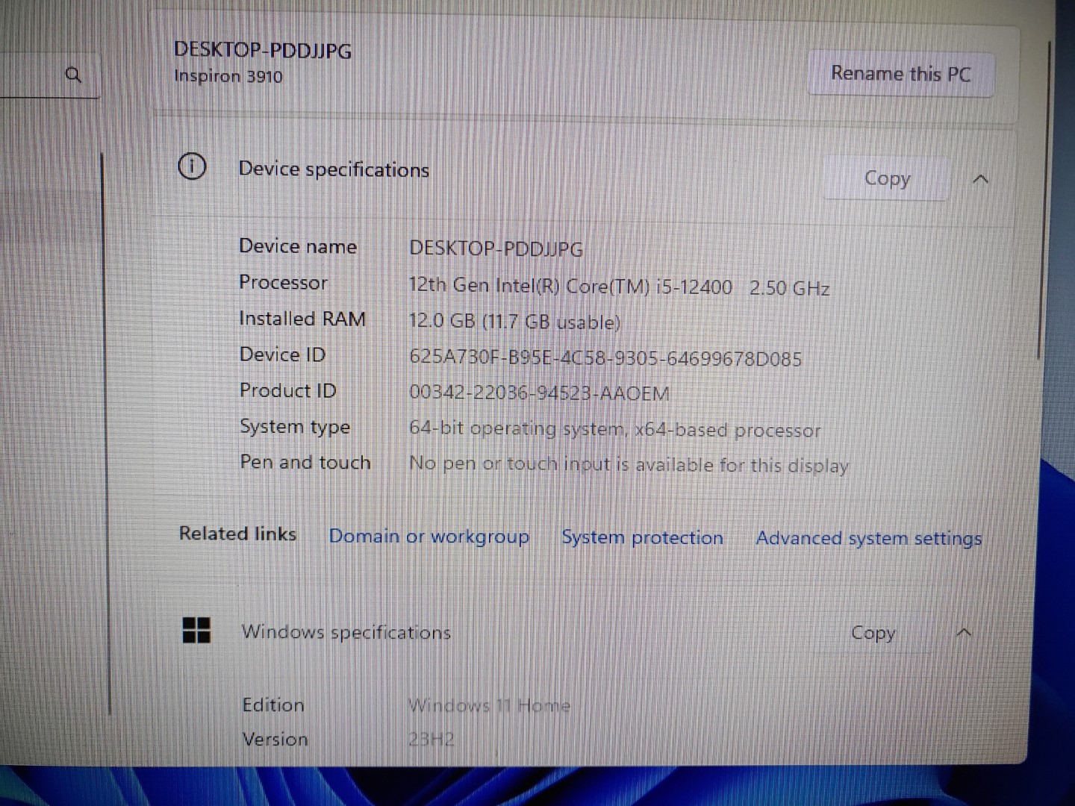Rename this PC button
Viewport: 1075px width, 806px height.
900,73
